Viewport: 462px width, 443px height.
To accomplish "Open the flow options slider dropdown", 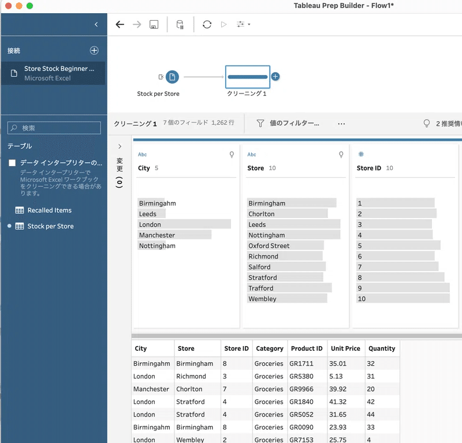I will tap(243, 24).
